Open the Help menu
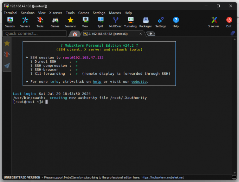 coord(128,13)
